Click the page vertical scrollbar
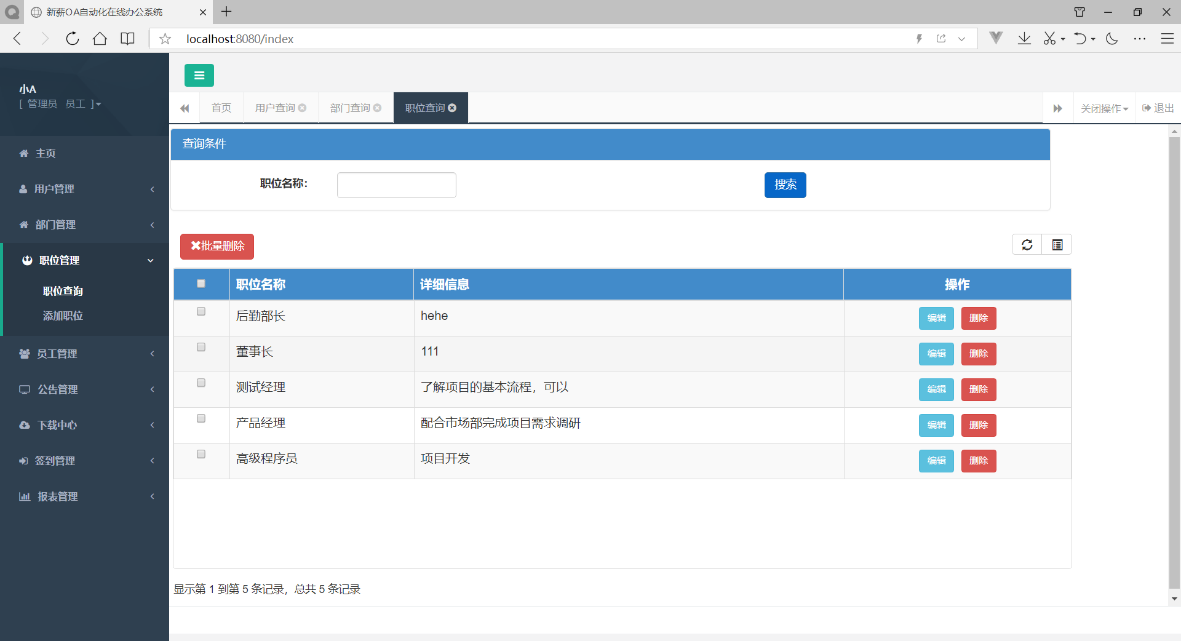1181x641 pixels. pos(1174,363)
